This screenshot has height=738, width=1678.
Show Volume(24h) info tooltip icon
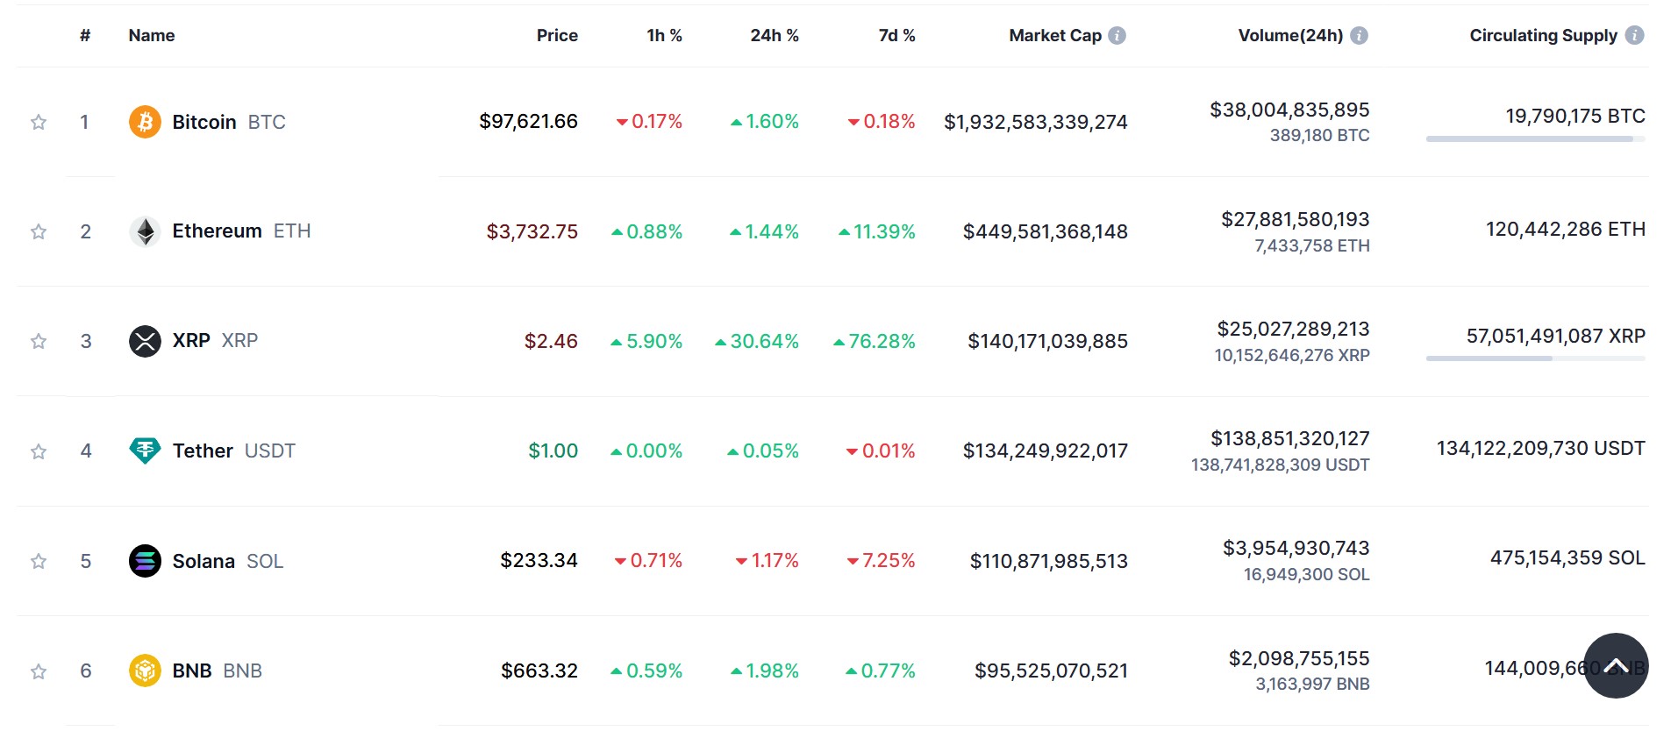pyautogui.click(x=1359, y=36)
